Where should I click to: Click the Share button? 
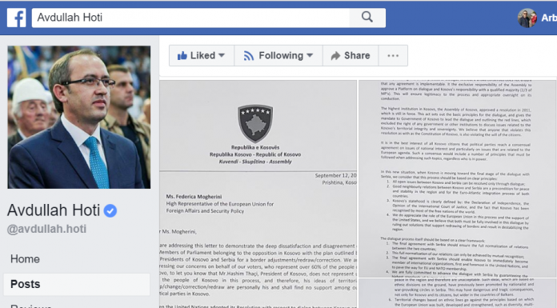click(x=351, y=56)
